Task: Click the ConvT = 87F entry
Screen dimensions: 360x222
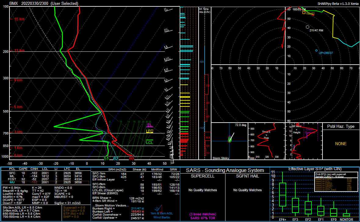Action: point(41,194)
